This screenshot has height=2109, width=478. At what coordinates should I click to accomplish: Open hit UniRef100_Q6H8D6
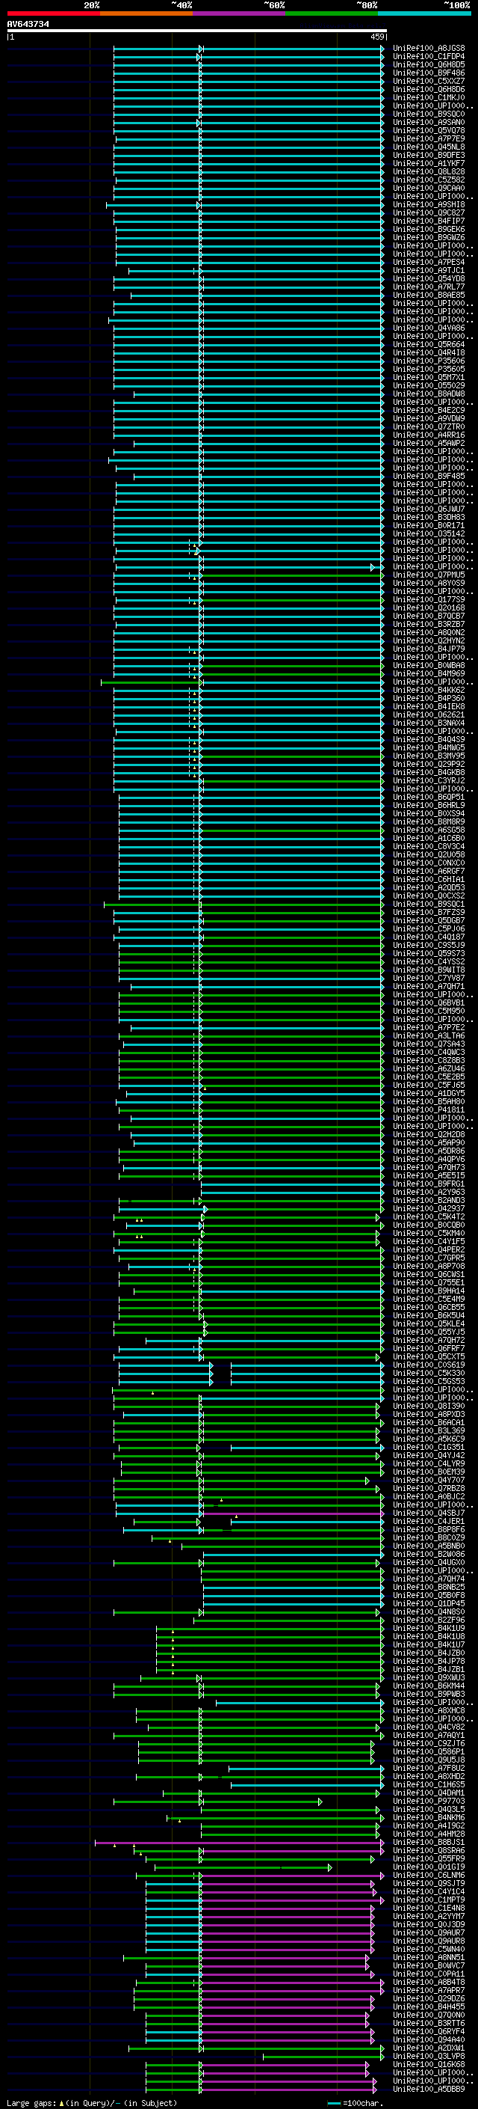(x=429, y=89)
